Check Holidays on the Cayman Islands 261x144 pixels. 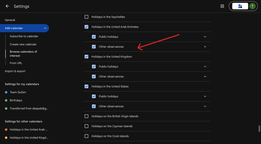coord(86,126)
